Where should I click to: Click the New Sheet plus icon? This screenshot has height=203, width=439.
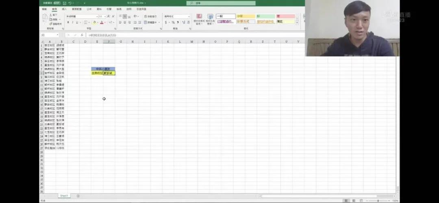pos(78,196)
